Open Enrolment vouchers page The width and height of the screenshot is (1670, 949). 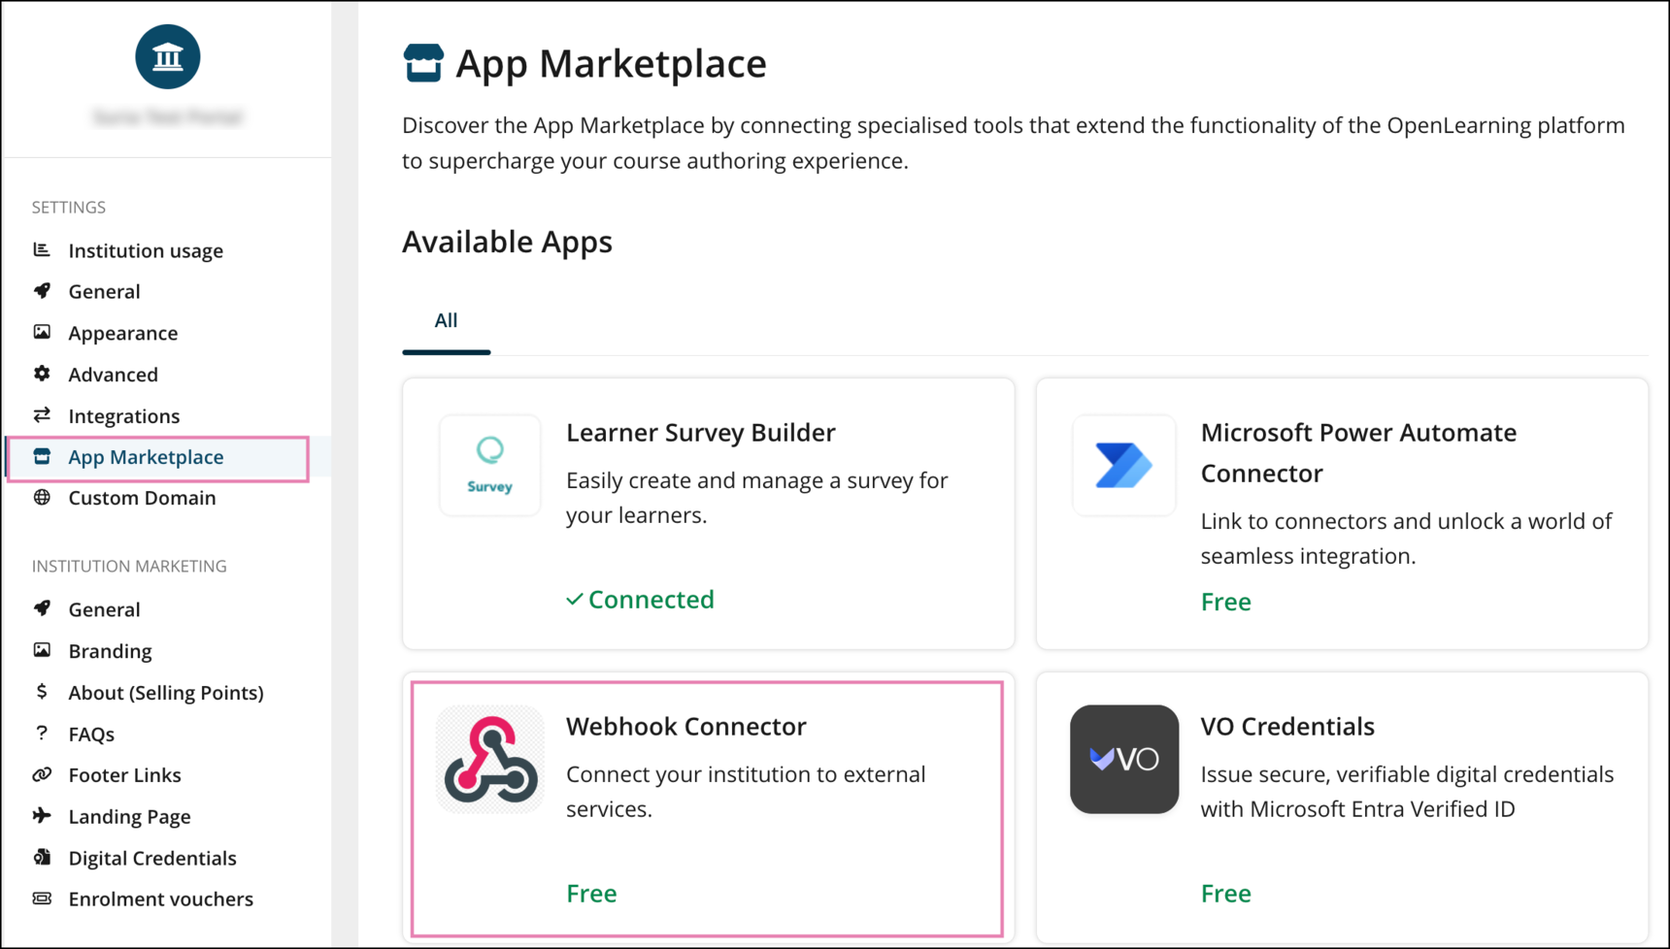click(160, 899)
